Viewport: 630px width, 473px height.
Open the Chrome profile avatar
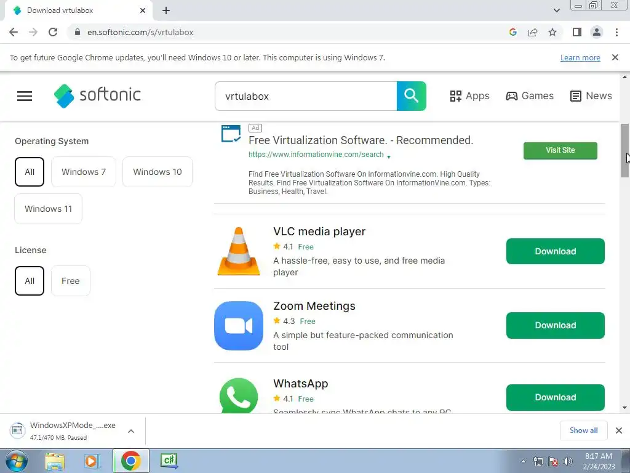tap(597, 32)
